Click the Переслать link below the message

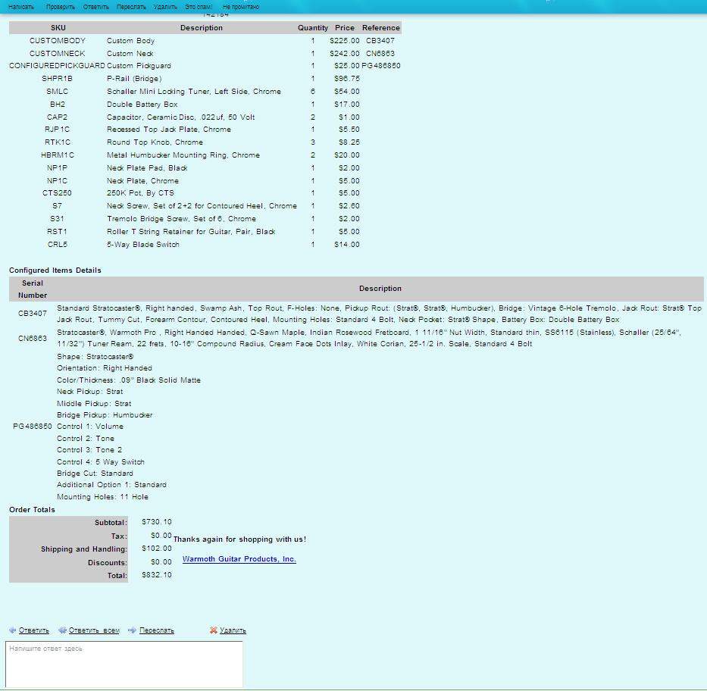click(157, 630)
